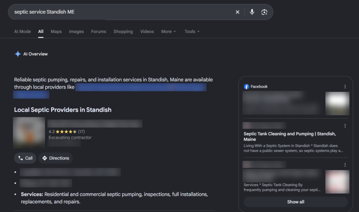This screenshot has height=212, width=359.
Task: Open the Tools dropdown
Action: tap(192, 32)
